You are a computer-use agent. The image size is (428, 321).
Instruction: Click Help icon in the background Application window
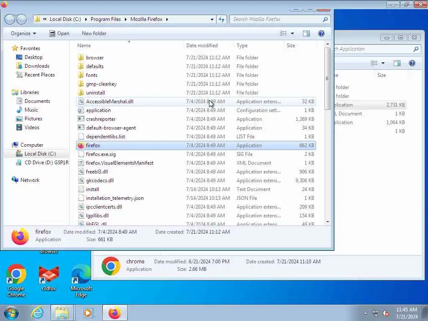click(412, 64)
